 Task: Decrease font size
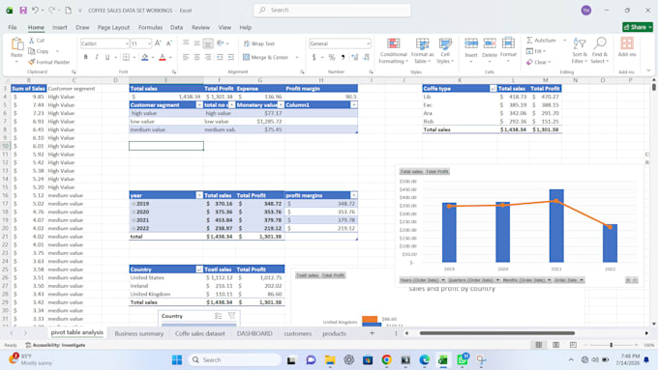169,43
